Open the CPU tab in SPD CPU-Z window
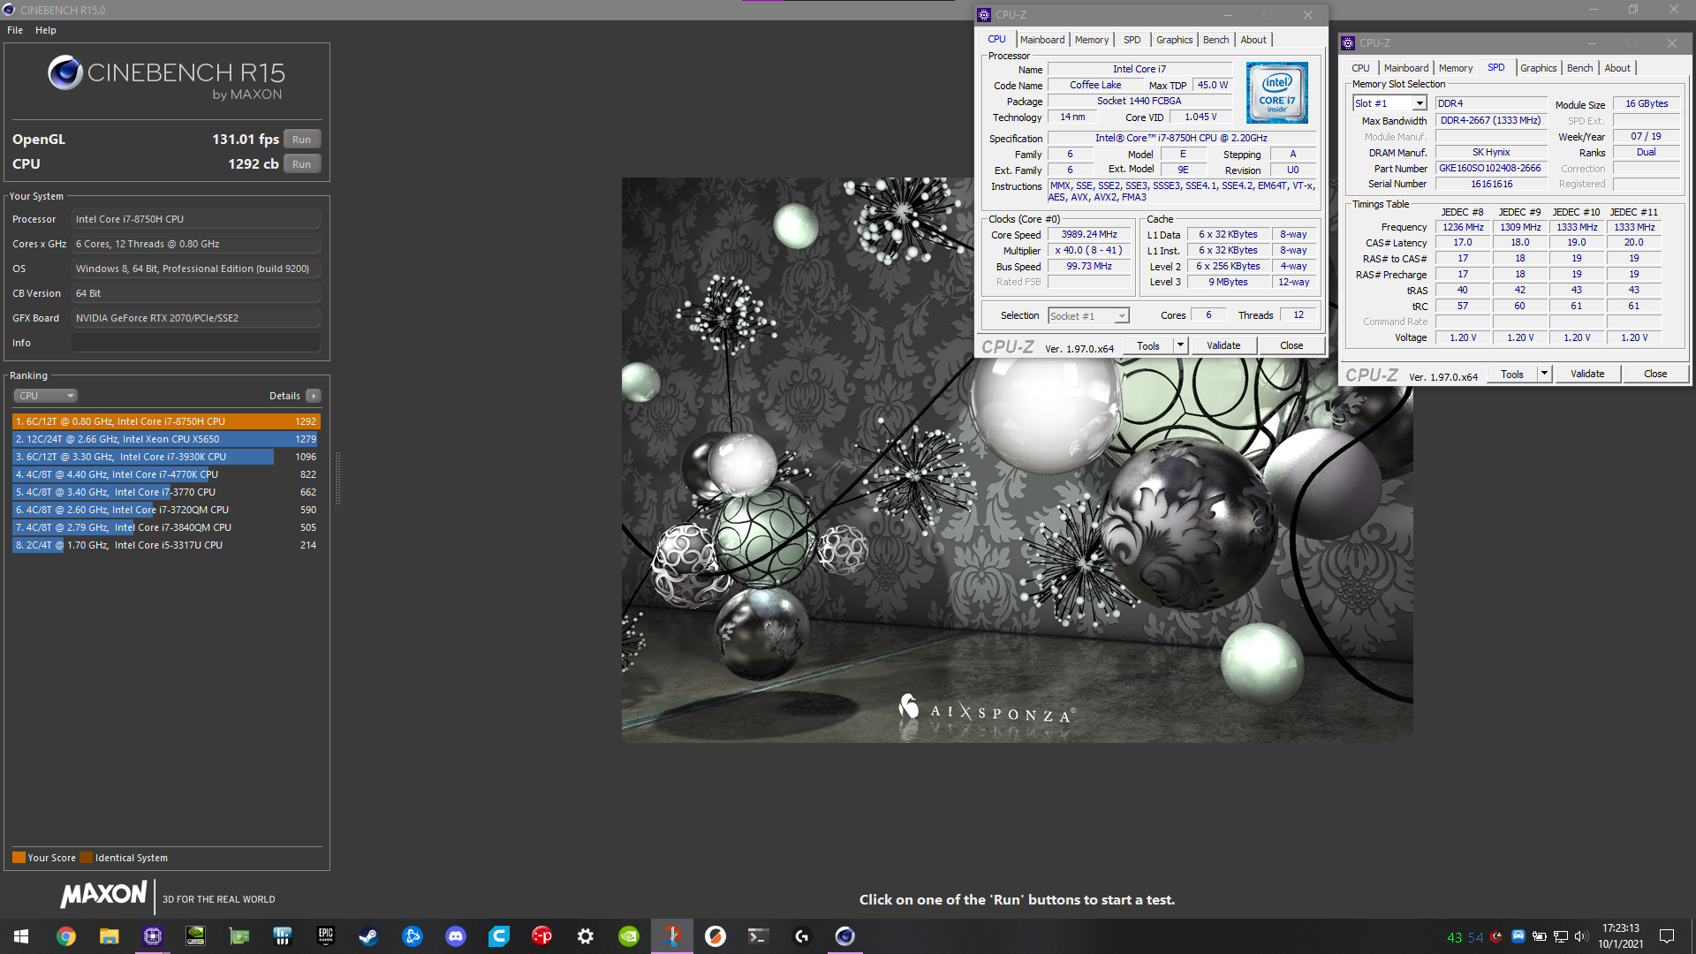The image size is (1696, 954). tap(1360, 68)
